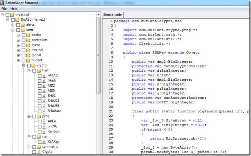Click the ActionScript Extractor title bar app icon
The height and width of the screenshot is (156, 251).
pos(2,3)
